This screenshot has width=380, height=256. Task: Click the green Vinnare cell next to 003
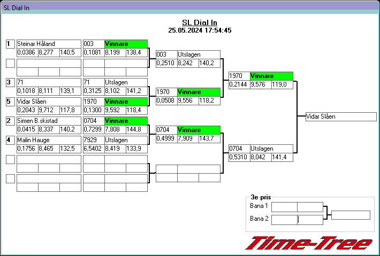pyautogui.click(x=126, y=44)
